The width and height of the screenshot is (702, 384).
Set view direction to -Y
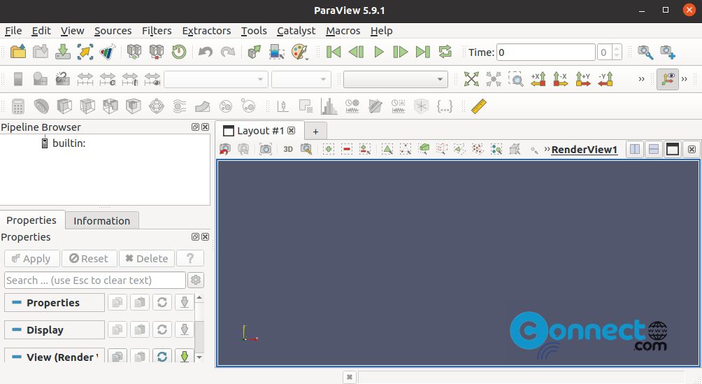pyautogui.click(x=606, y=79)
